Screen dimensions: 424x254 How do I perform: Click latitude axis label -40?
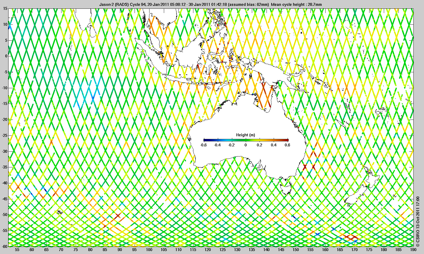(5, 183)
